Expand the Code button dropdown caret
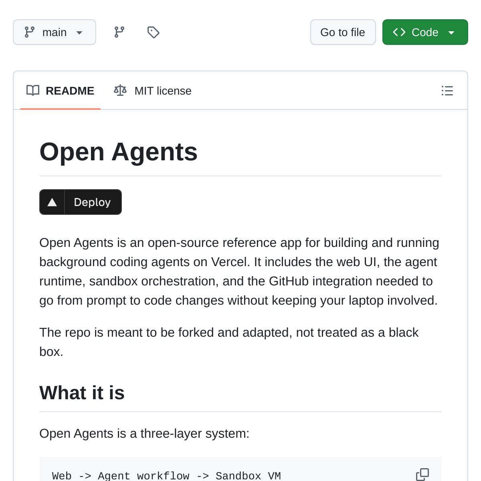The width and height of the screenshot is (481, 481). point(451,32)
